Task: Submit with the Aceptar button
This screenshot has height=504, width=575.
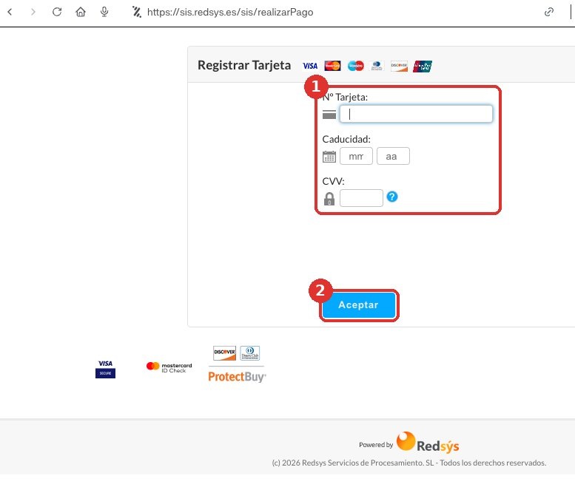Action: click(x=359, y=305)
